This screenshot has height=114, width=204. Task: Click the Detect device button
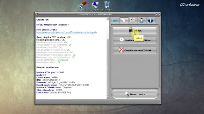point(135,94)
